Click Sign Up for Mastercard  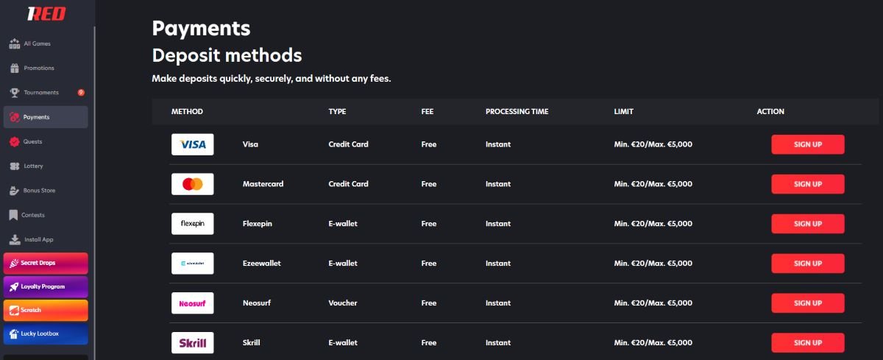(x=807, y=184)
